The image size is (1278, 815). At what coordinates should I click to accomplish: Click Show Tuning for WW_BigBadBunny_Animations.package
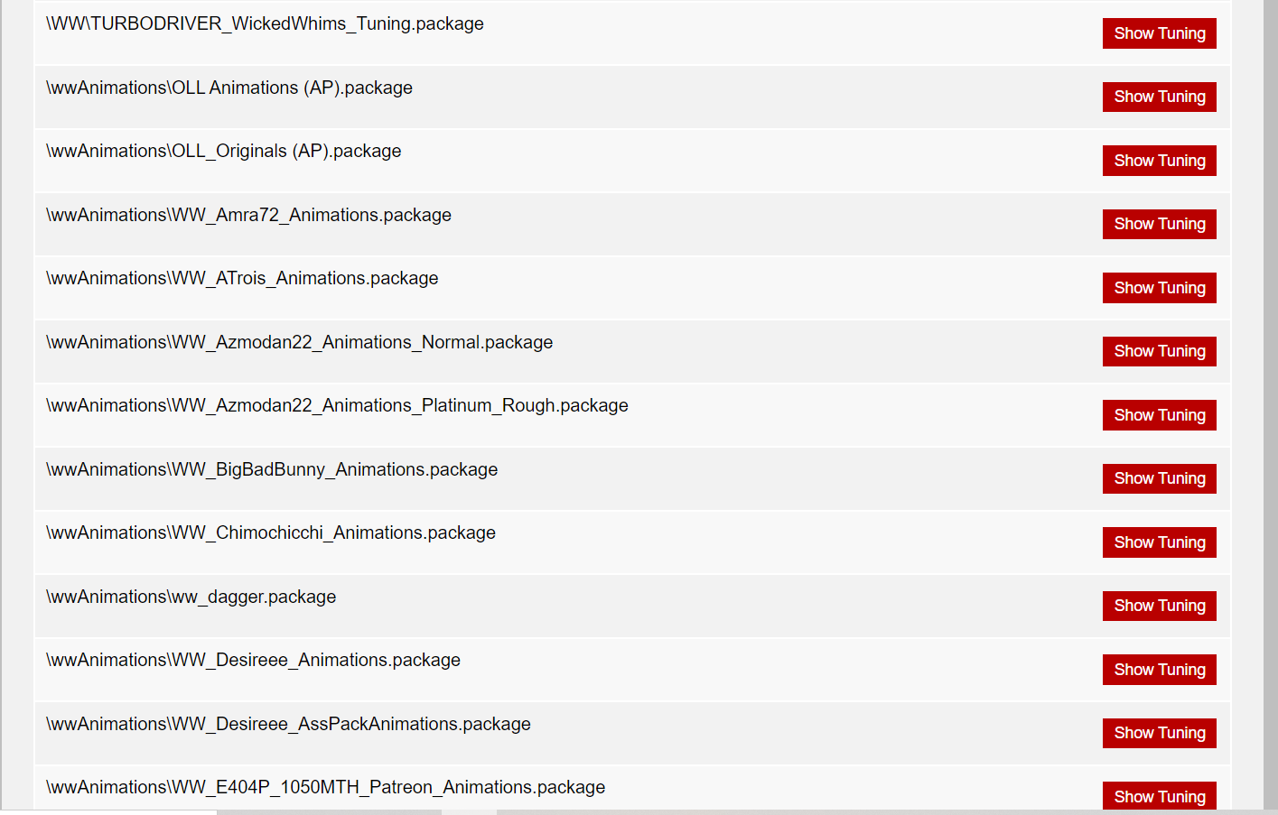[x=1159, y=478]
